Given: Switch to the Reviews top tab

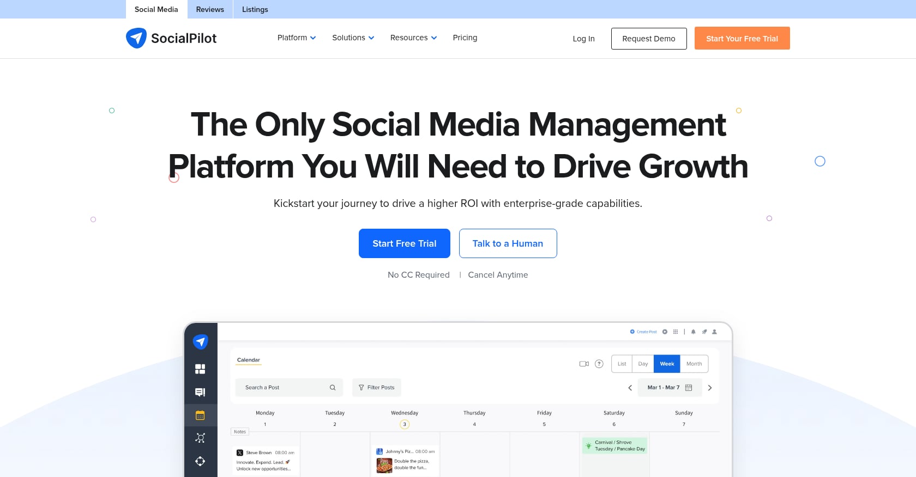Looking at the screenshot, I should pos(210,9).
